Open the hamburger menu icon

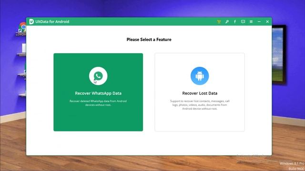(251, 22)
